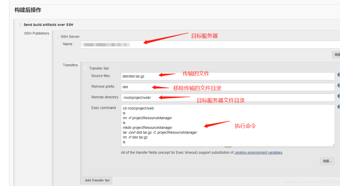
Task: Click the 高级... button under Transfer Set
Action: pyautogui.click(x=327, y=161)
